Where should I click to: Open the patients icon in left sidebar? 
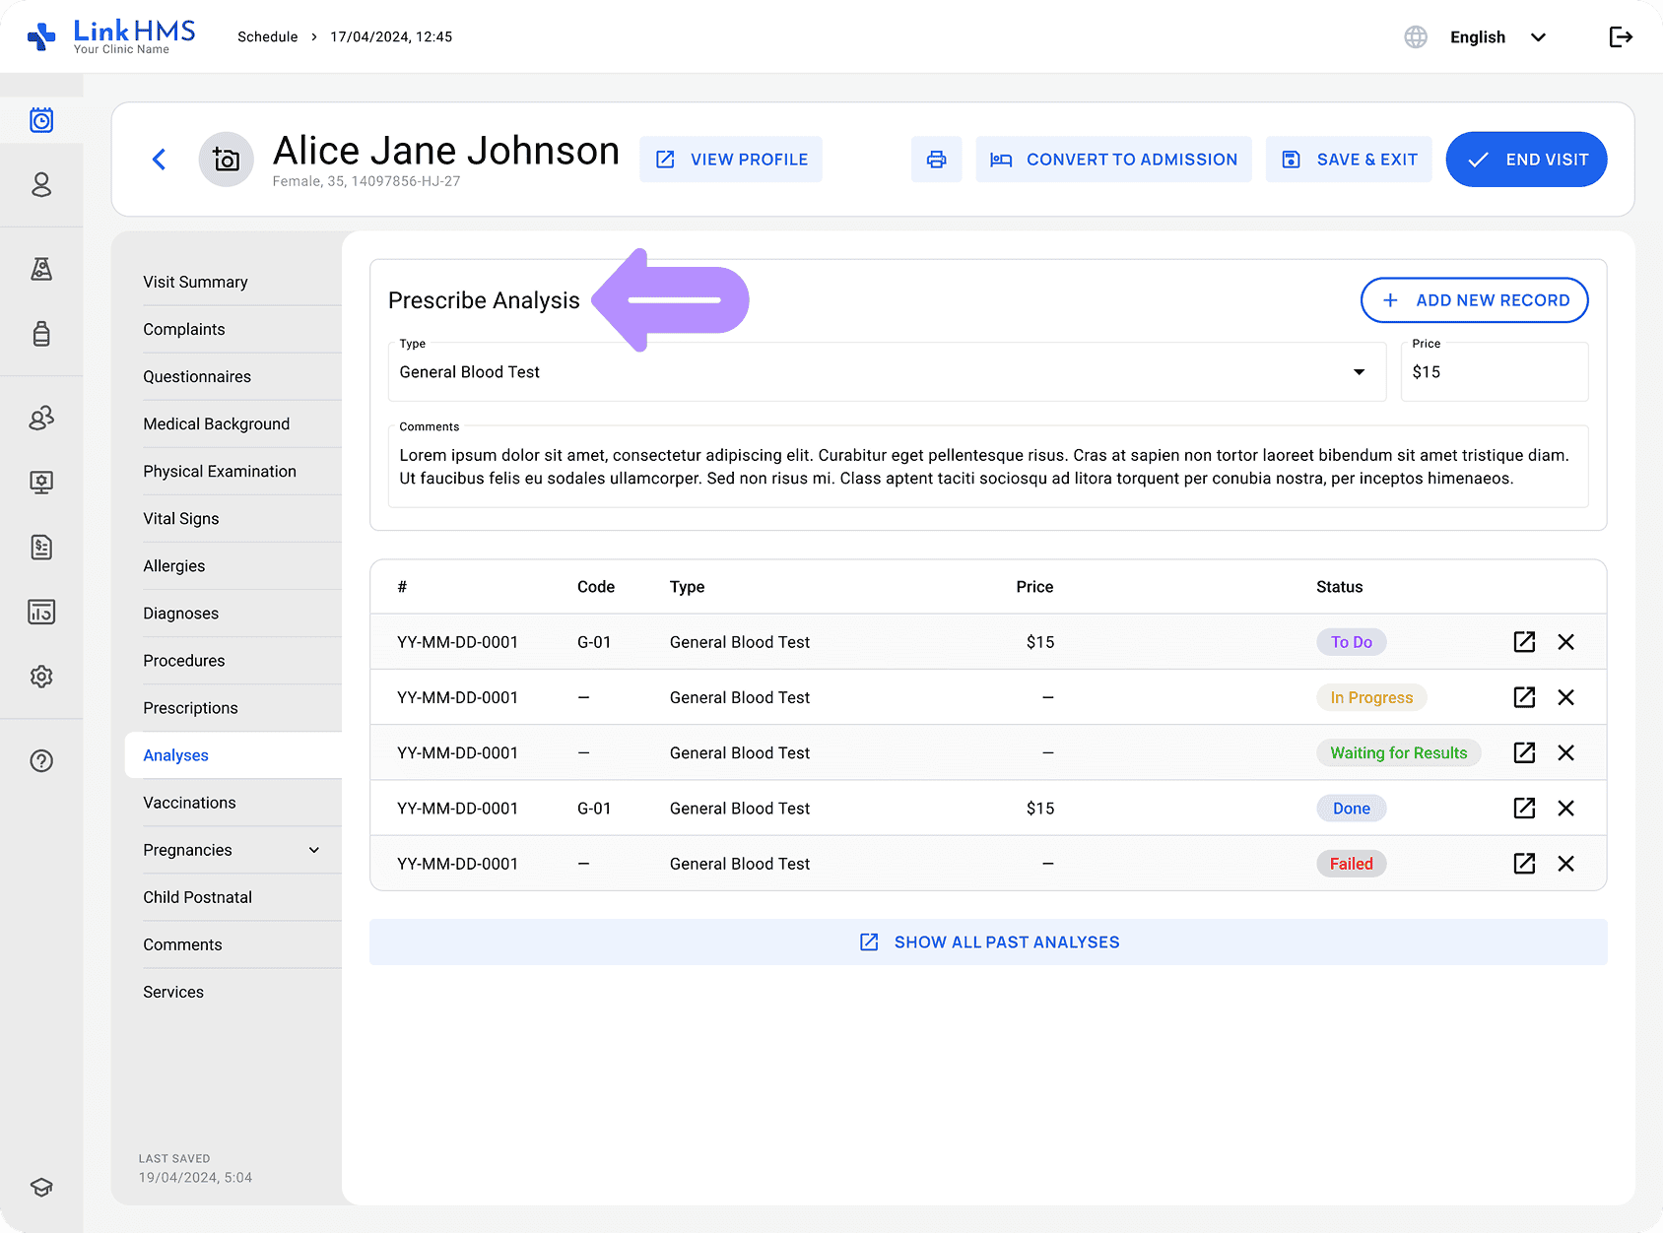point(41,185)
